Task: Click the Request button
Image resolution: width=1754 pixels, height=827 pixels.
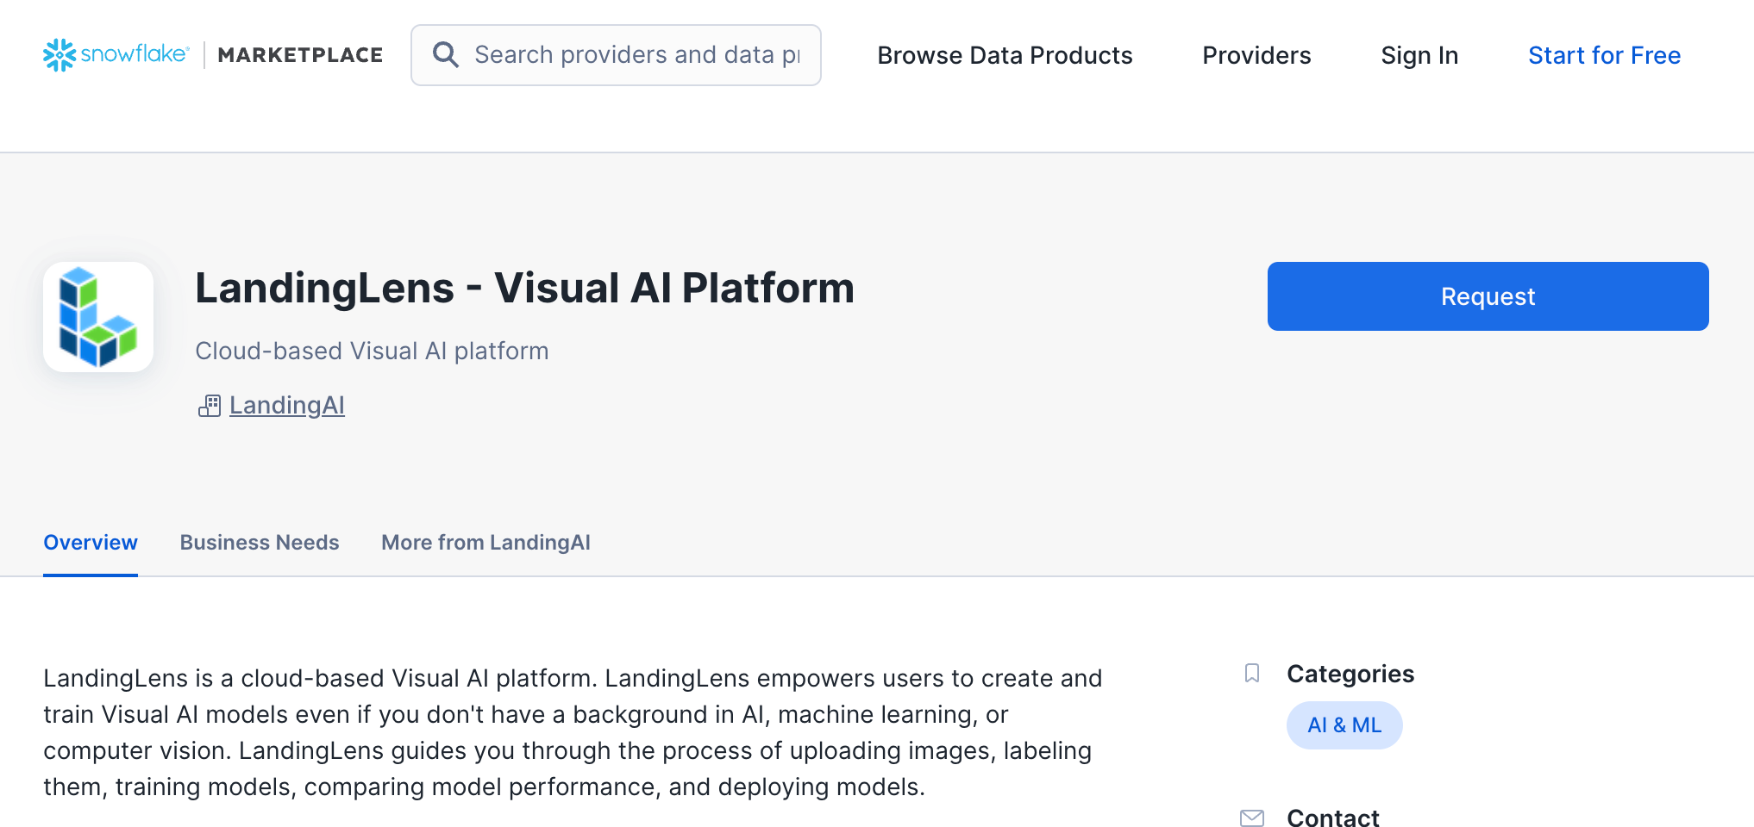Action: [1487, 295]
